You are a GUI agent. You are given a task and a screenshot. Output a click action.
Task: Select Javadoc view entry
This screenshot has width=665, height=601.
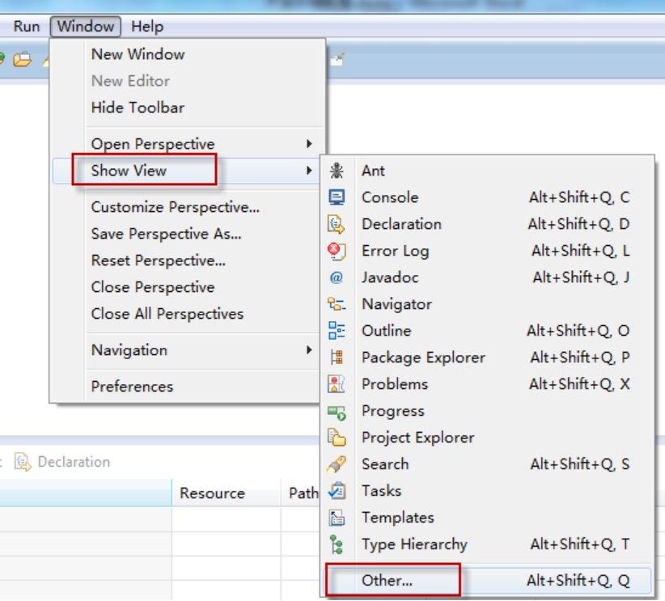[x=487, y=277]
